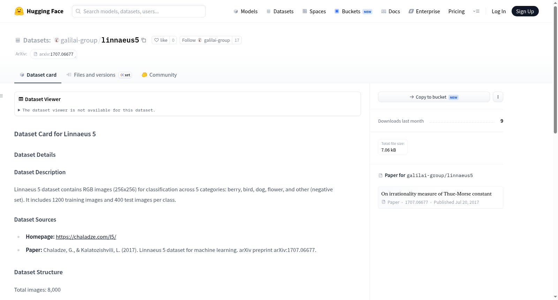This screenshot has width=558, height=300.
Task: Open the Spaces page
Action: tap(314, 11)
